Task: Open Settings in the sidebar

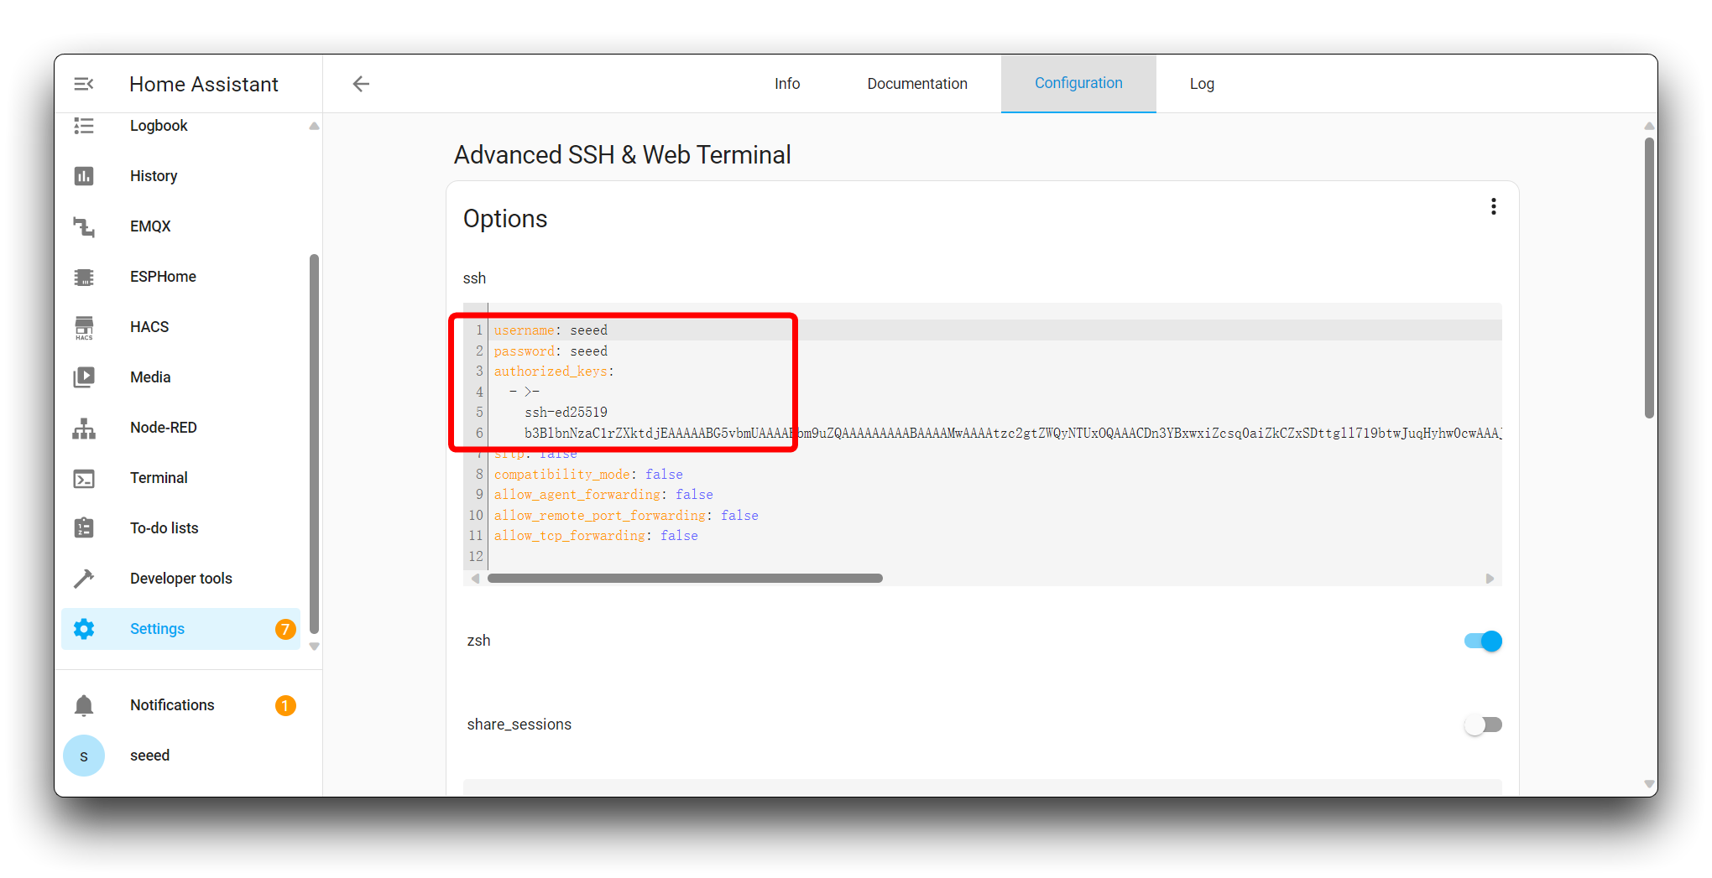Action: pyautogui.click(x=180, y=629)
